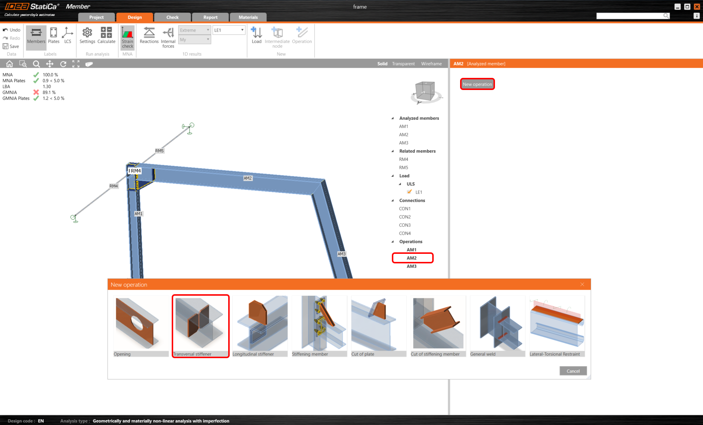Image resolution: width=703 pixels, height=425 pixels.
Task: Save the project with Save icon
Action: (x=6, y=46)
